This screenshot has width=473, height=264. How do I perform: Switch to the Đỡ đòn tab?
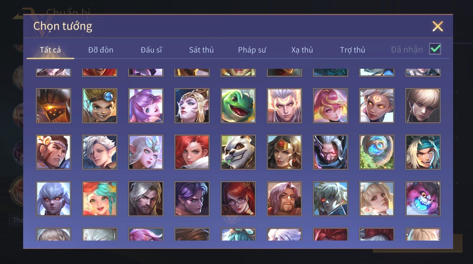[x=101, y=50]
